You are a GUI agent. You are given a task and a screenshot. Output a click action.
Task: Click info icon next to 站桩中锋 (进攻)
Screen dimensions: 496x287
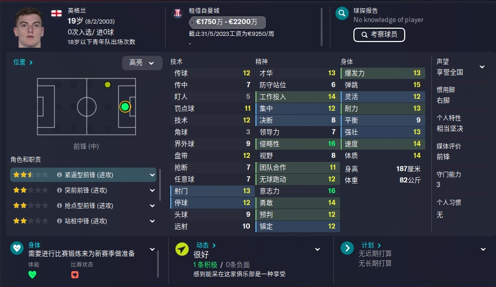tap(59, 221)
